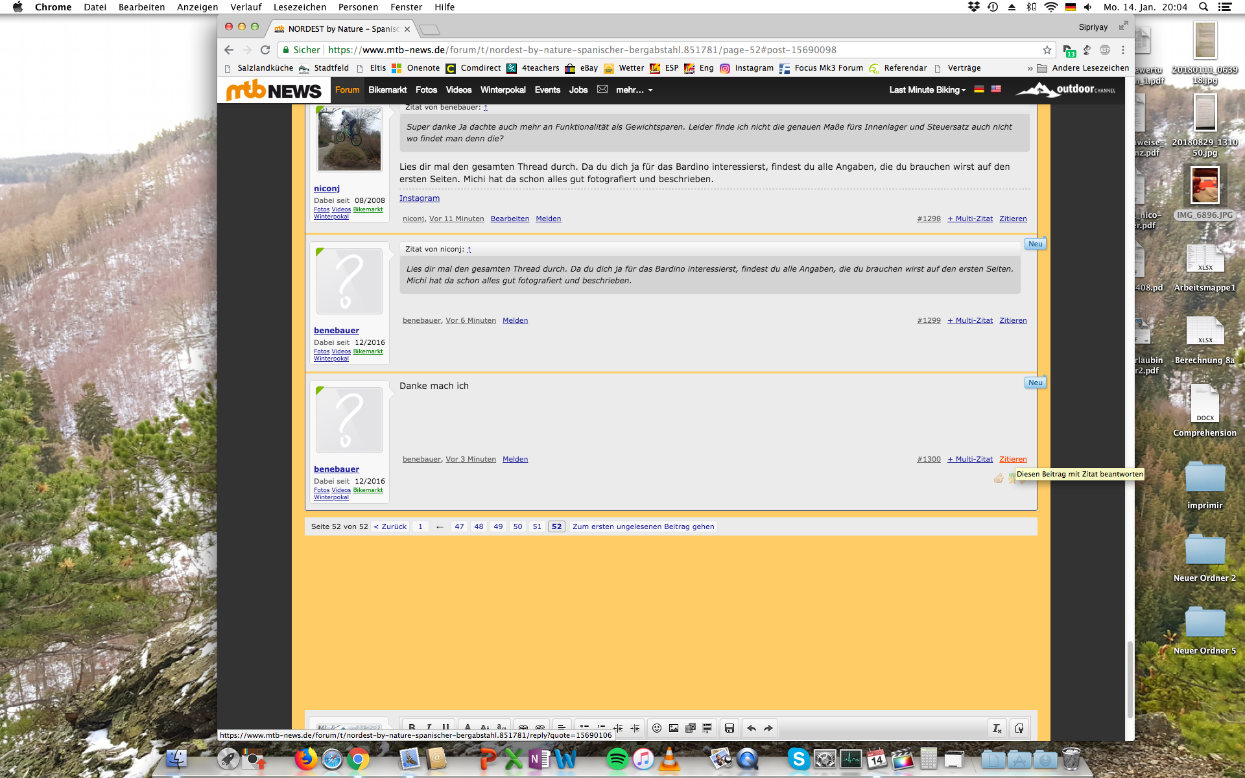
Task: Add post #1299 to Multi-Zitat
Action: pyautogui.click(x=970, y=320)
